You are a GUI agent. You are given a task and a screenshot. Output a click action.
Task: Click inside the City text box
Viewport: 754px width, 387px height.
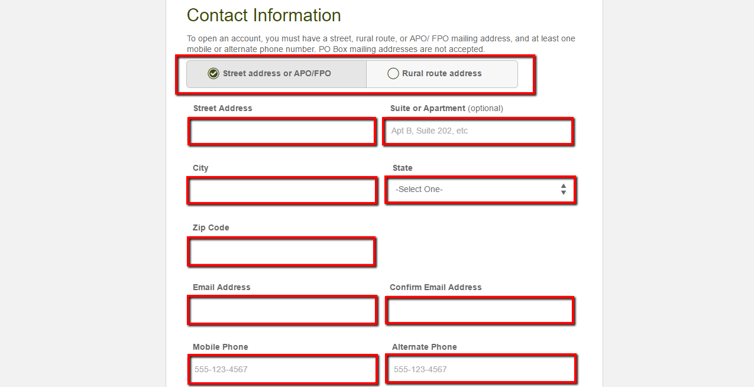(282, 191)
